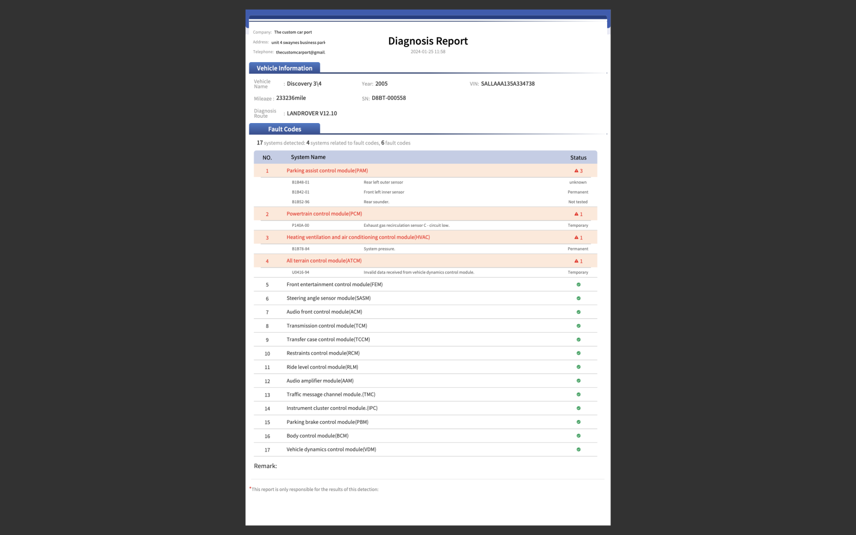Click green check for Audio front control module
This screenshot has width=856, height=535.
coord(578,312)
